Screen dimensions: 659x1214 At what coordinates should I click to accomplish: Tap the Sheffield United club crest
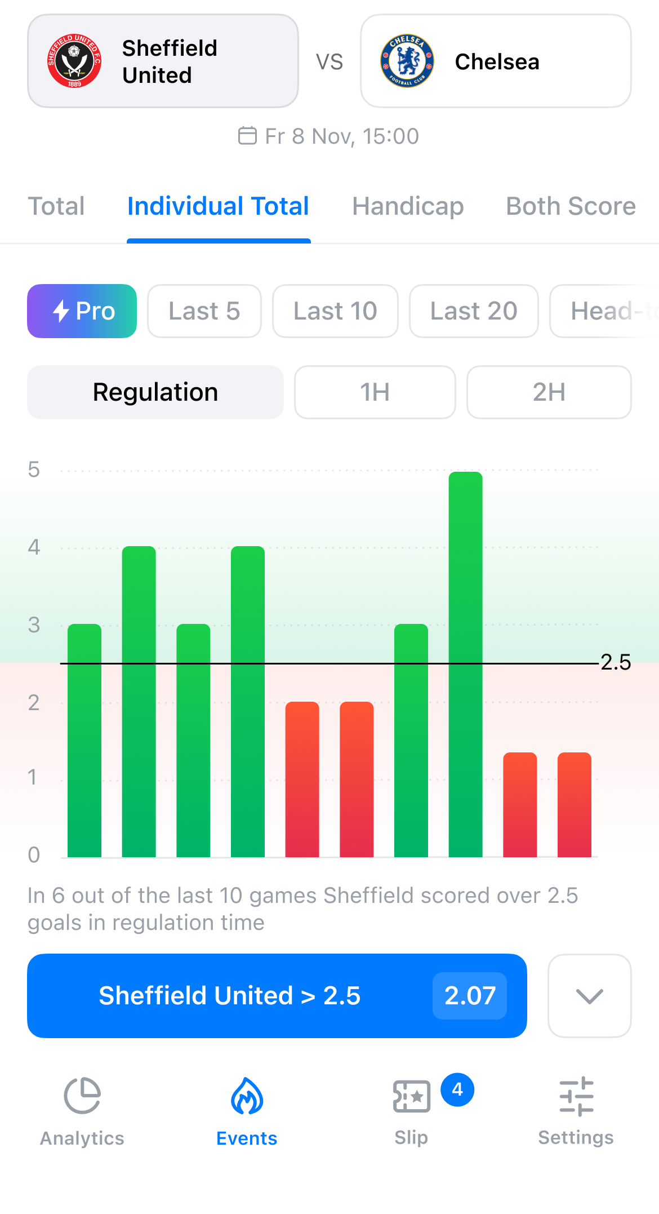(x=74, y=61)
